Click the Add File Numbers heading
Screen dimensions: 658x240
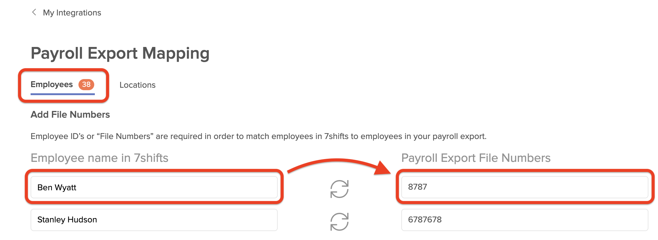70,115
